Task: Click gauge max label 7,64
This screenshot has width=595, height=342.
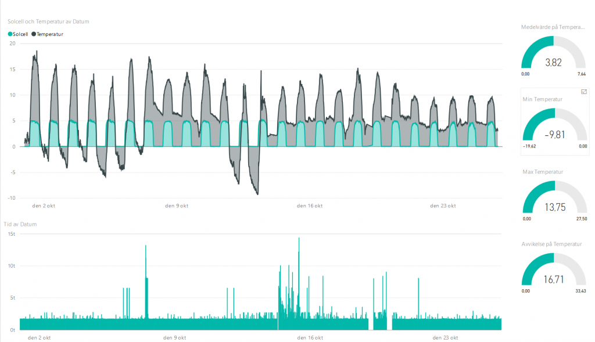Action: point(581,74)
